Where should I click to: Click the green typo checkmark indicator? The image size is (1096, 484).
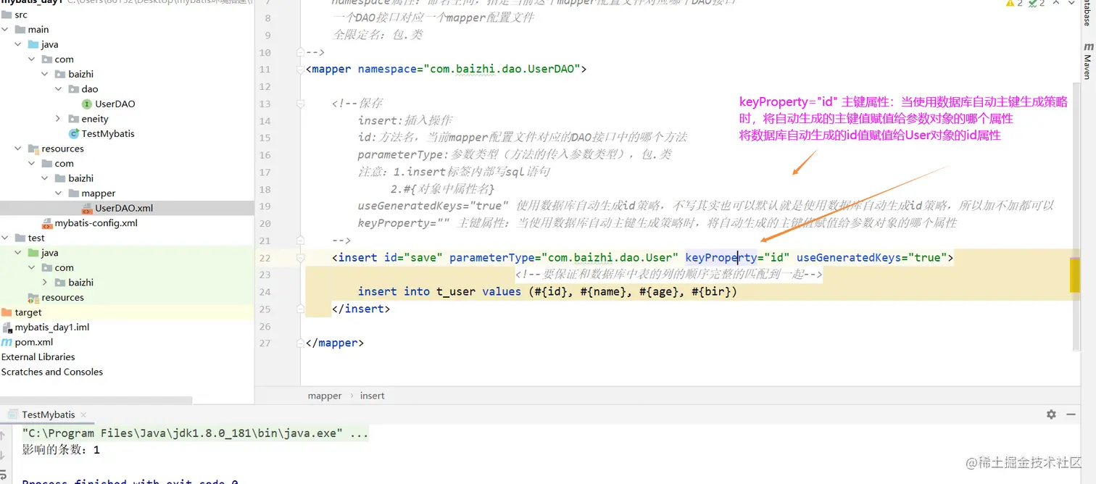pyautogui.click(x=1033, y=4)
